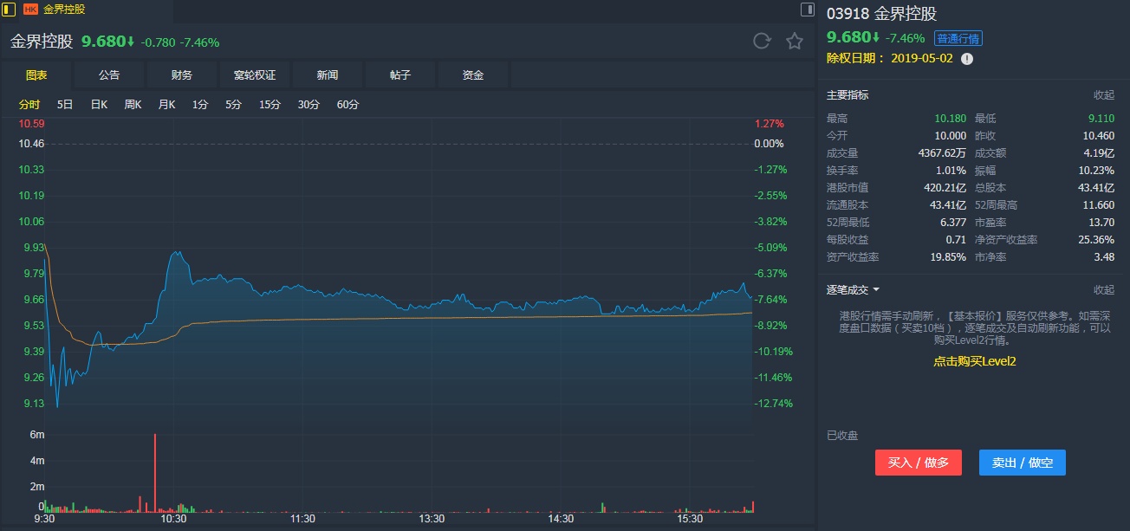
Task: Collapse the 逐笔成交 section via 收起
Action: pyautogui.click(x=1103, y=289)
